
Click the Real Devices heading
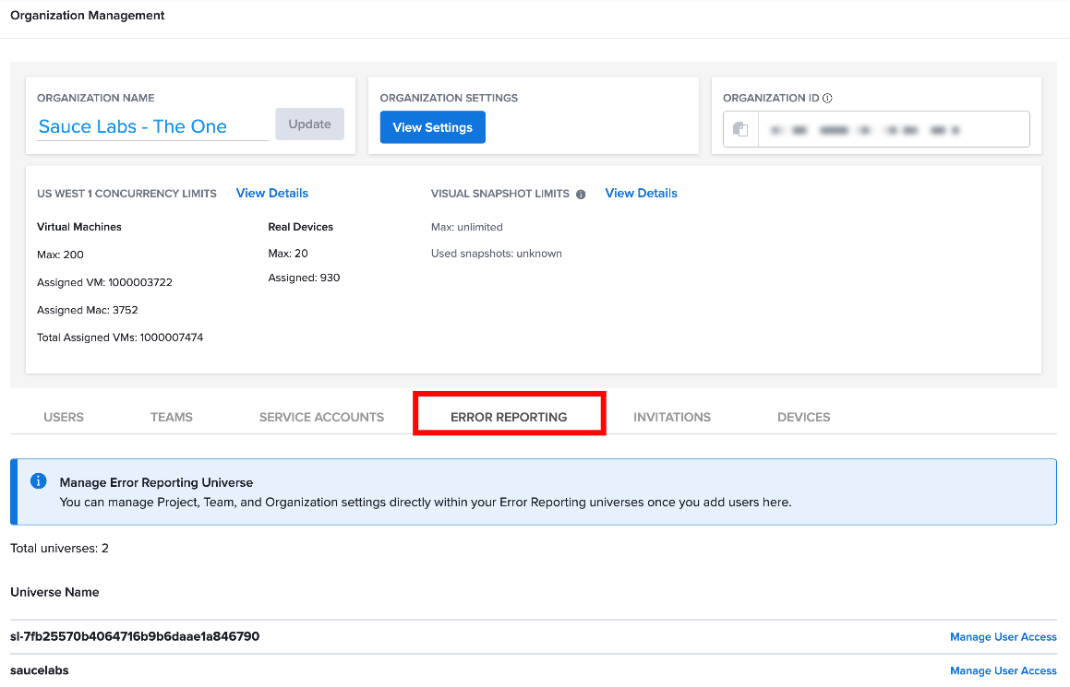tap(301, 227)
